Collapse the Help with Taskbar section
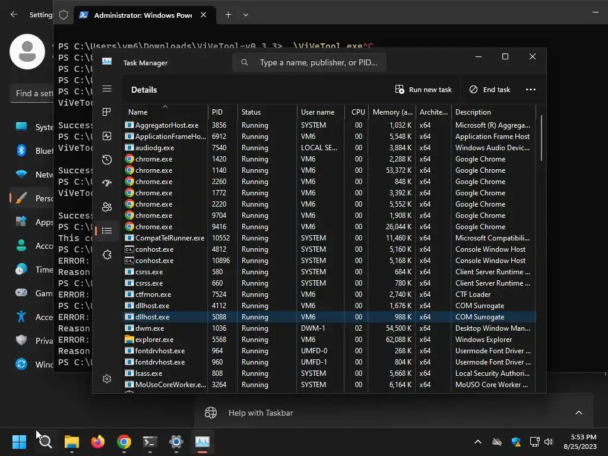The height and width of the screenshot is (456, 608). (578, 413)
